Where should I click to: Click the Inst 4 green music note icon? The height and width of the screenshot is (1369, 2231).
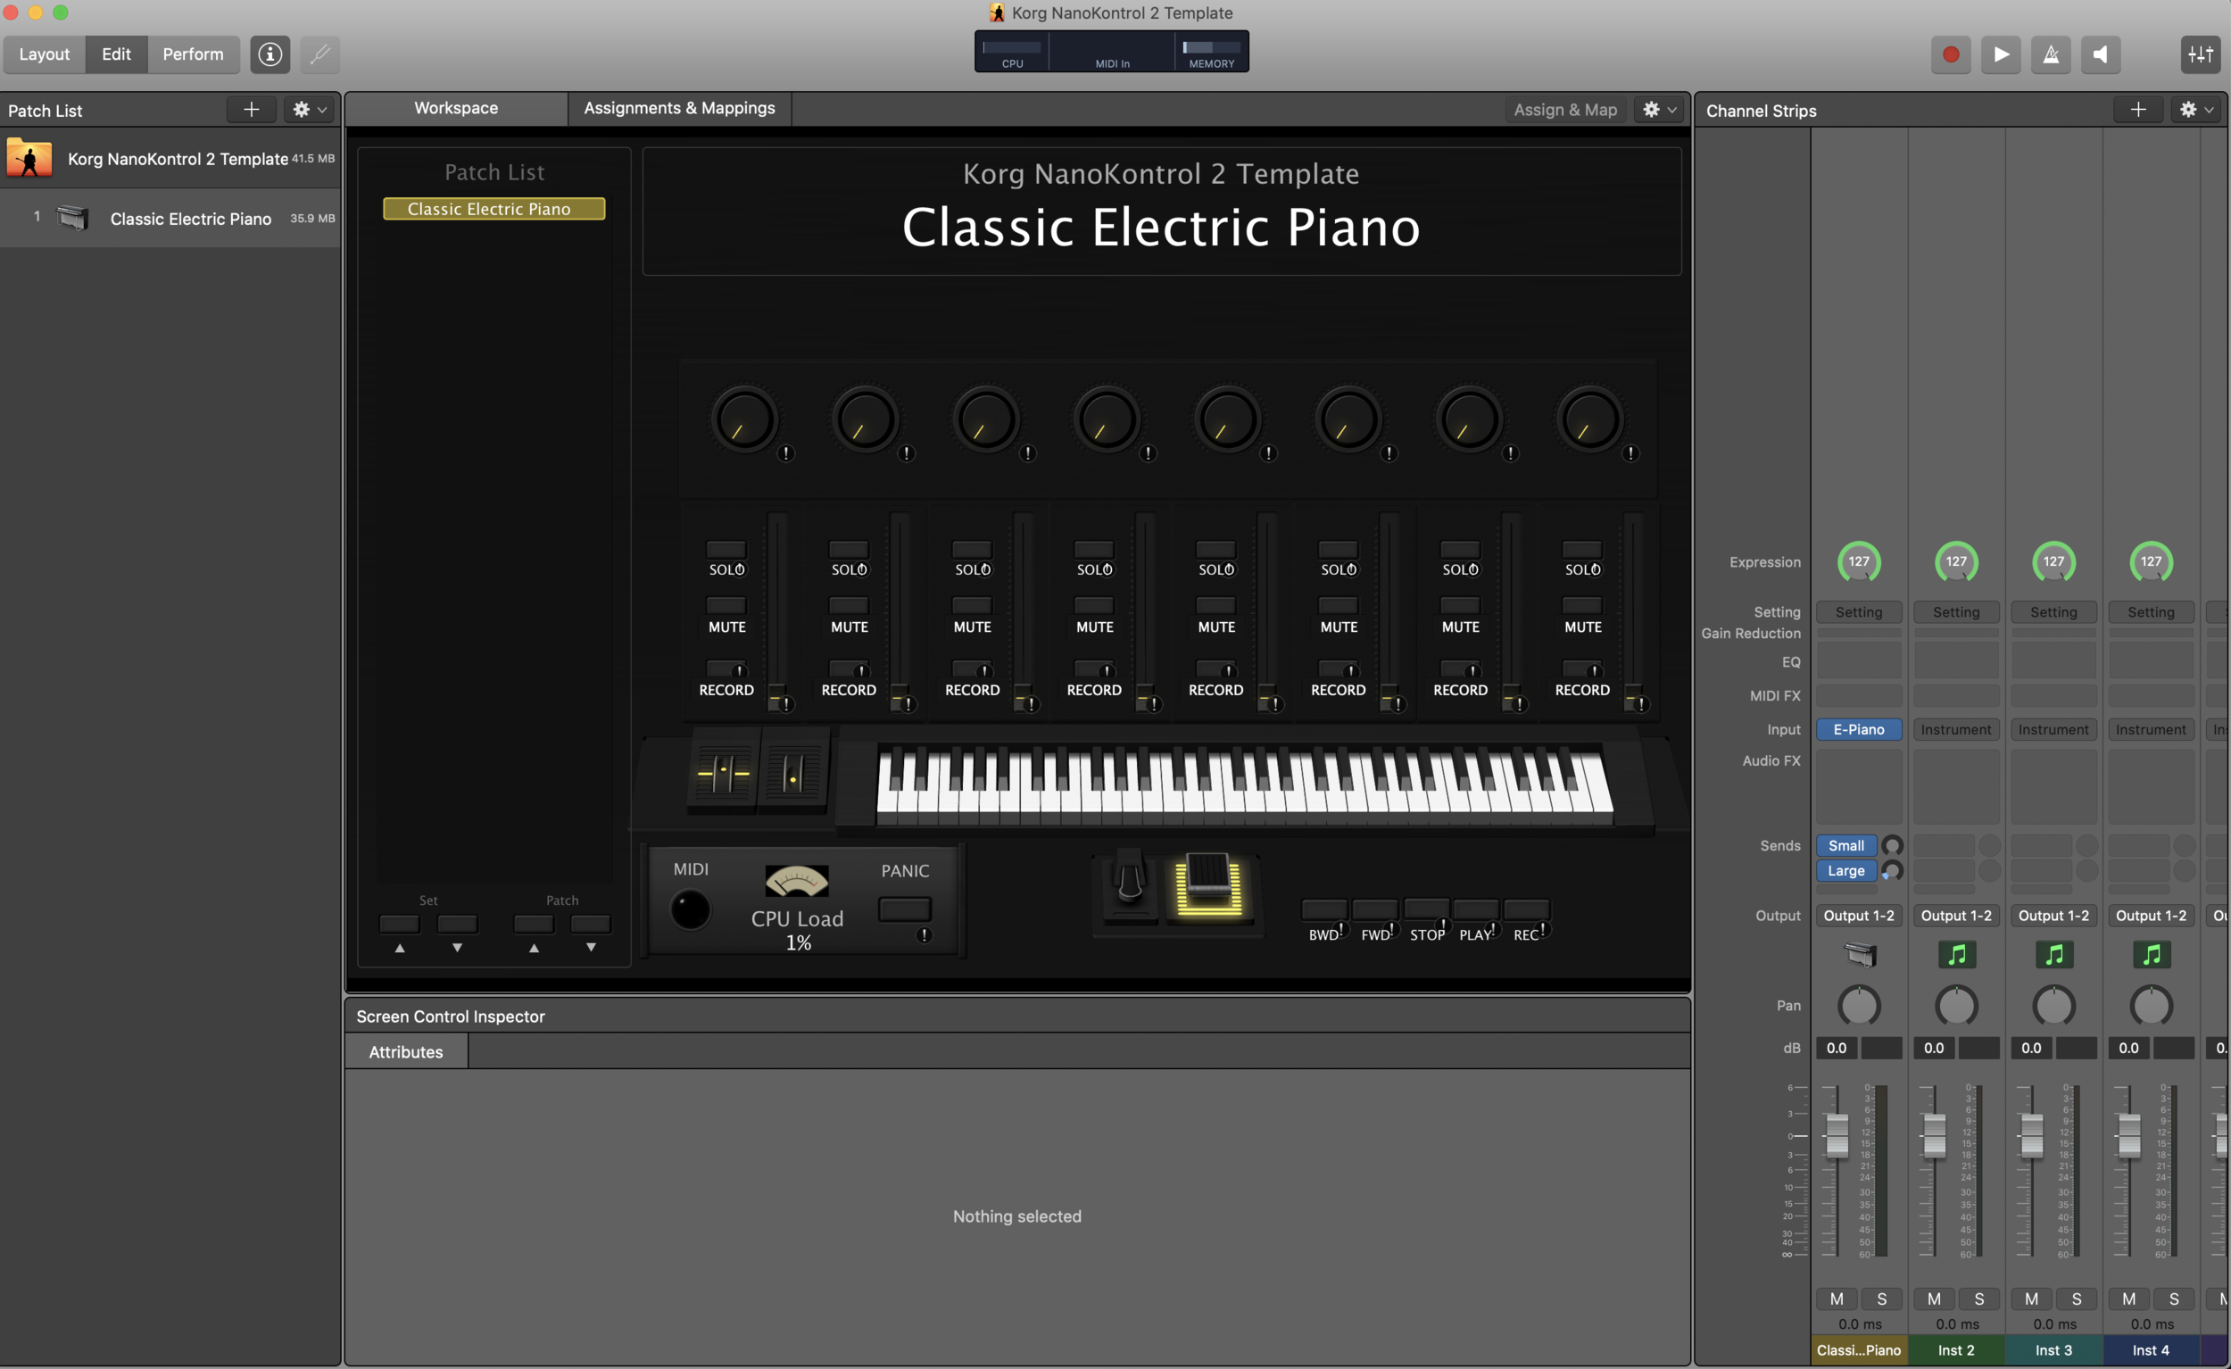pos(2152,954)
